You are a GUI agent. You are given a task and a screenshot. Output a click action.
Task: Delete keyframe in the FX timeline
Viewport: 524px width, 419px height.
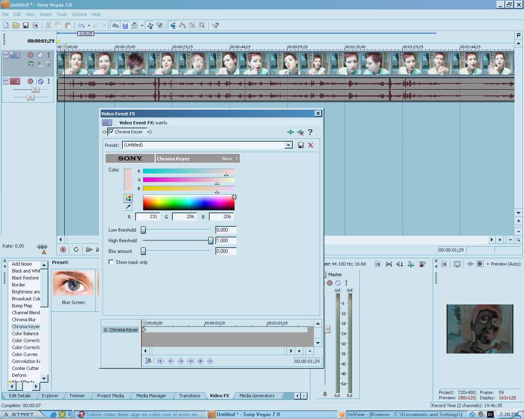tap(210, 361)
